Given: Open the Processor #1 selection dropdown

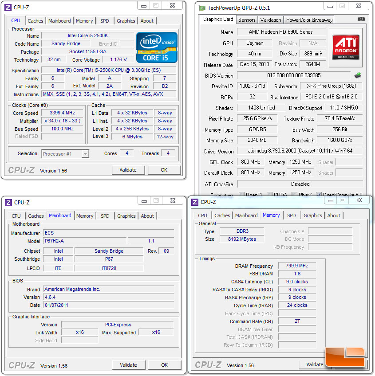Looking at the screenshot, I should pos(65,154).
